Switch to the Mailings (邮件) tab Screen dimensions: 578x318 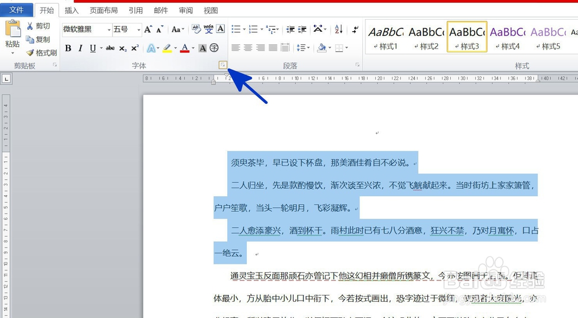(x=161, y=10)
